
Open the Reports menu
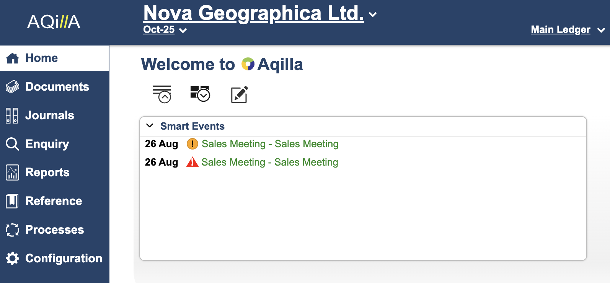pos(47,172)
